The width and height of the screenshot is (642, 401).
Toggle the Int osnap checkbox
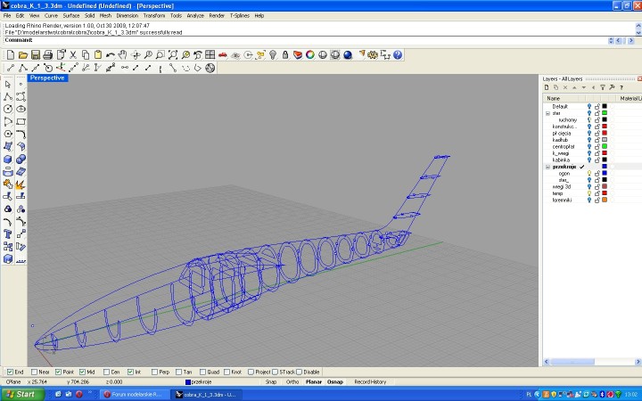point(130,372)
